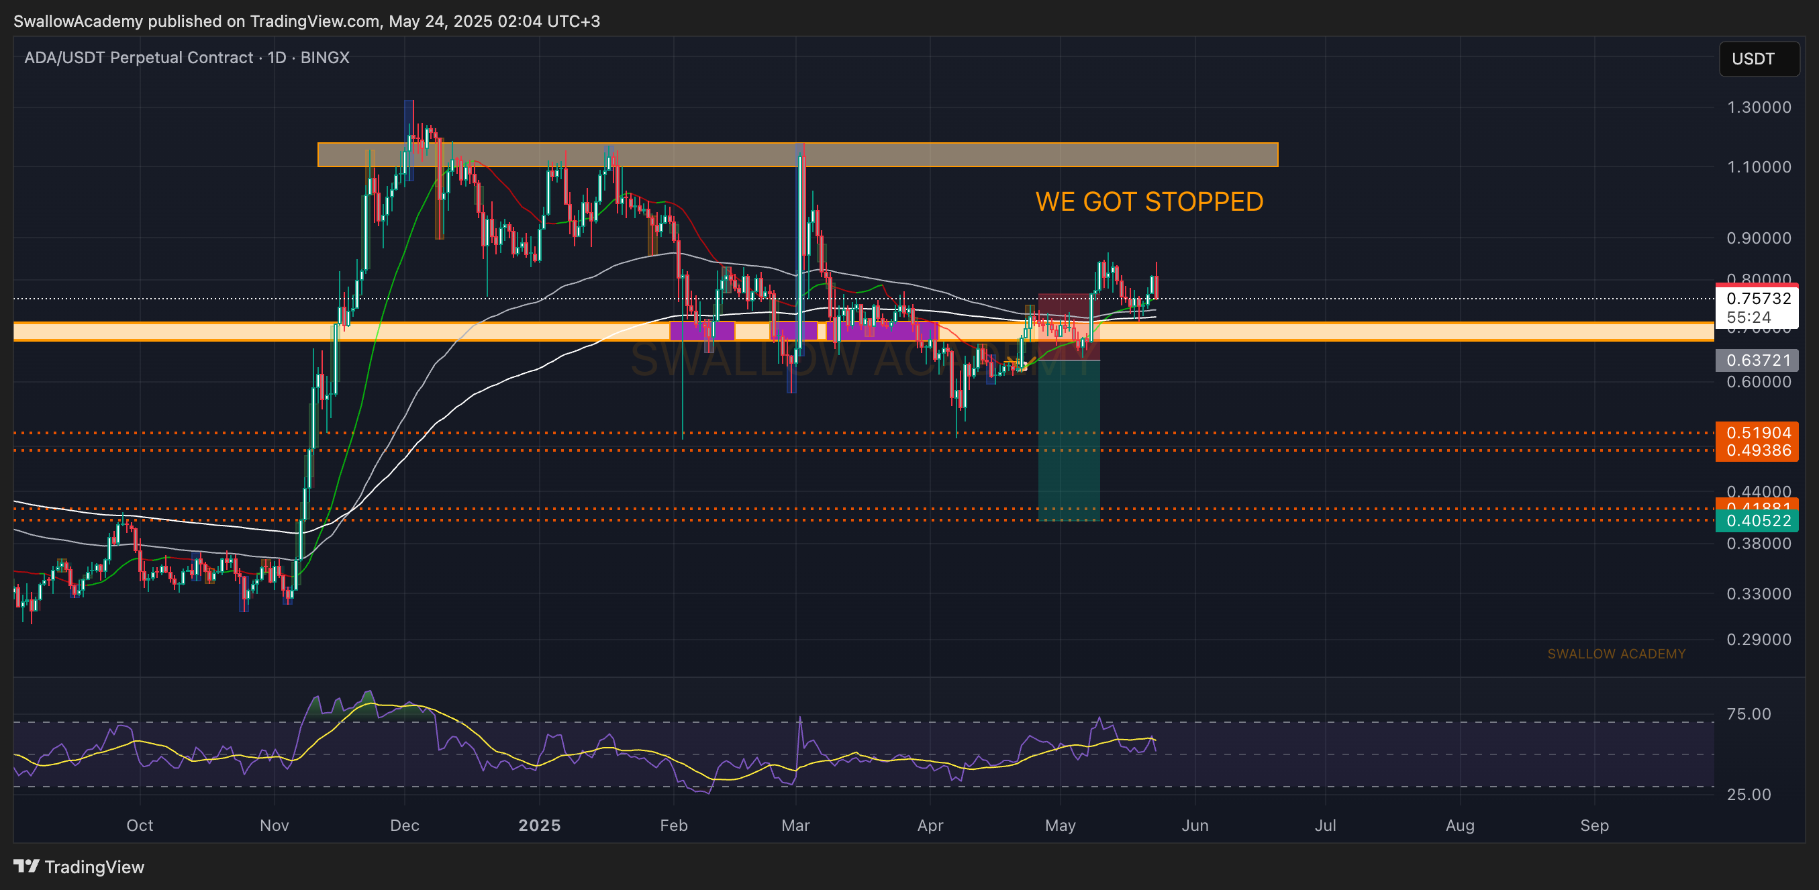Click the 2025 time axis label

coord(540,826)
